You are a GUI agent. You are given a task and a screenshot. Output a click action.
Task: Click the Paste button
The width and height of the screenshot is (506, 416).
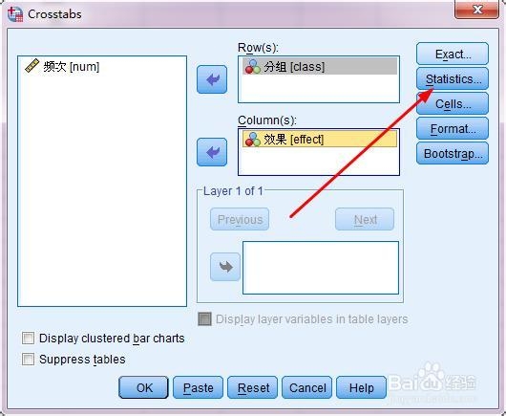[199, 387]
